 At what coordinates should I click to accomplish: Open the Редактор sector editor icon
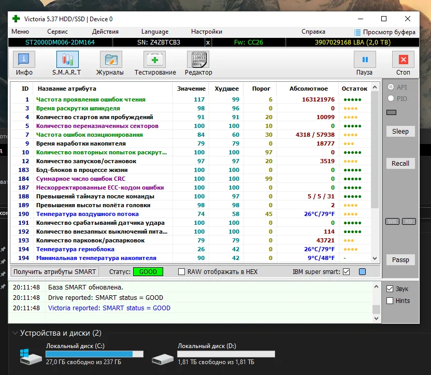(x=198, y=60)
